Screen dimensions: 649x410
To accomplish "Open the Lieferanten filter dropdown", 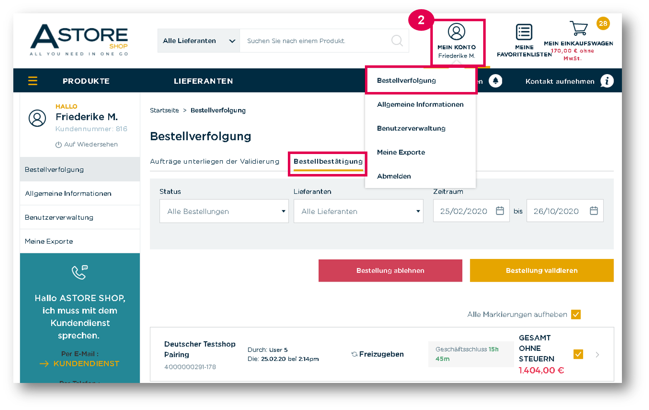I will (x=359, y=211).
